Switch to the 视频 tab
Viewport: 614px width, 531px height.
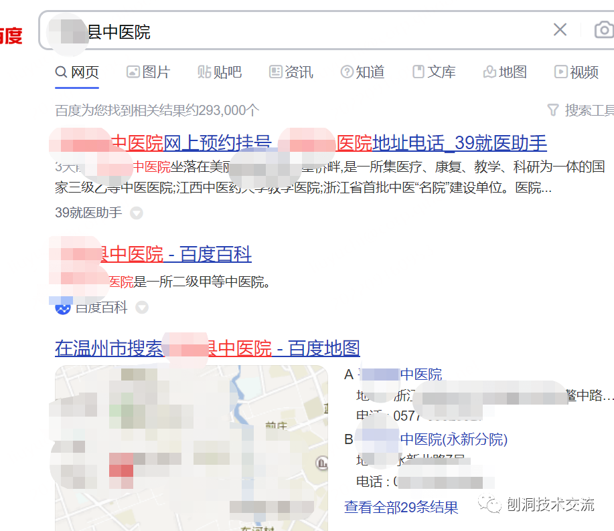pos(577,72)
